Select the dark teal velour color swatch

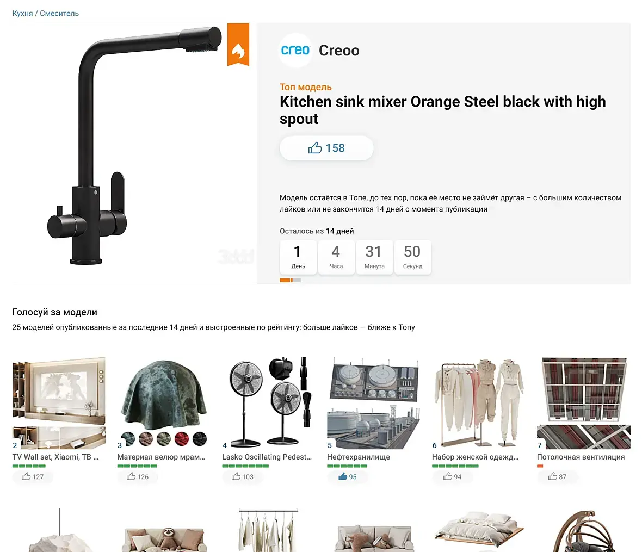tap(128, 439)
